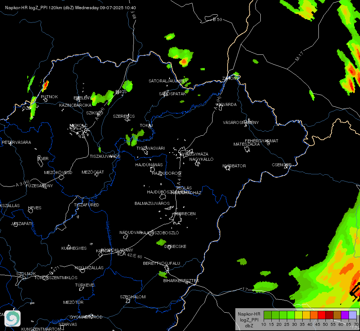Click the HEVES label

pos(35,208)
